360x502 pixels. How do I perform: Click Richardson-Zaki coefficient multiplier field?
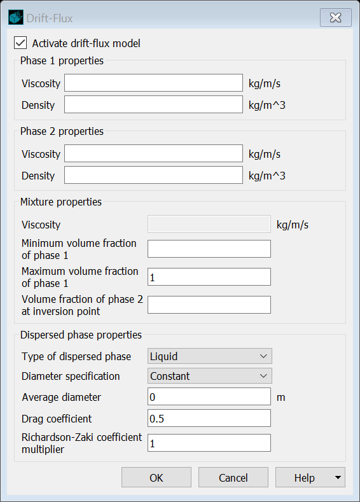click(x=209, y=443)
